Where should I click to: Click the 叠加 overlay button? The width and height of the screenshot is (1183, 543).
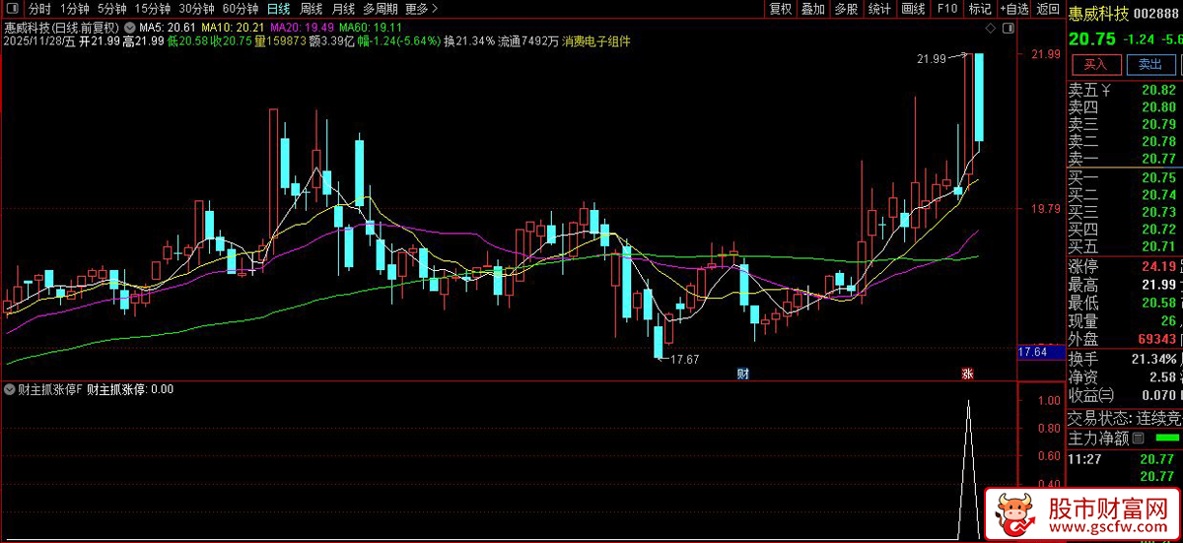812,9
